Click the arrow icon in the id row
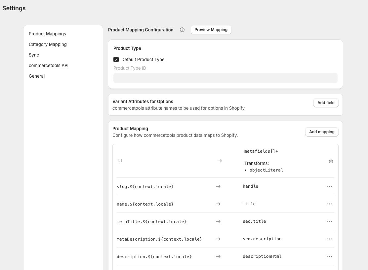 (x=220, y=161)
